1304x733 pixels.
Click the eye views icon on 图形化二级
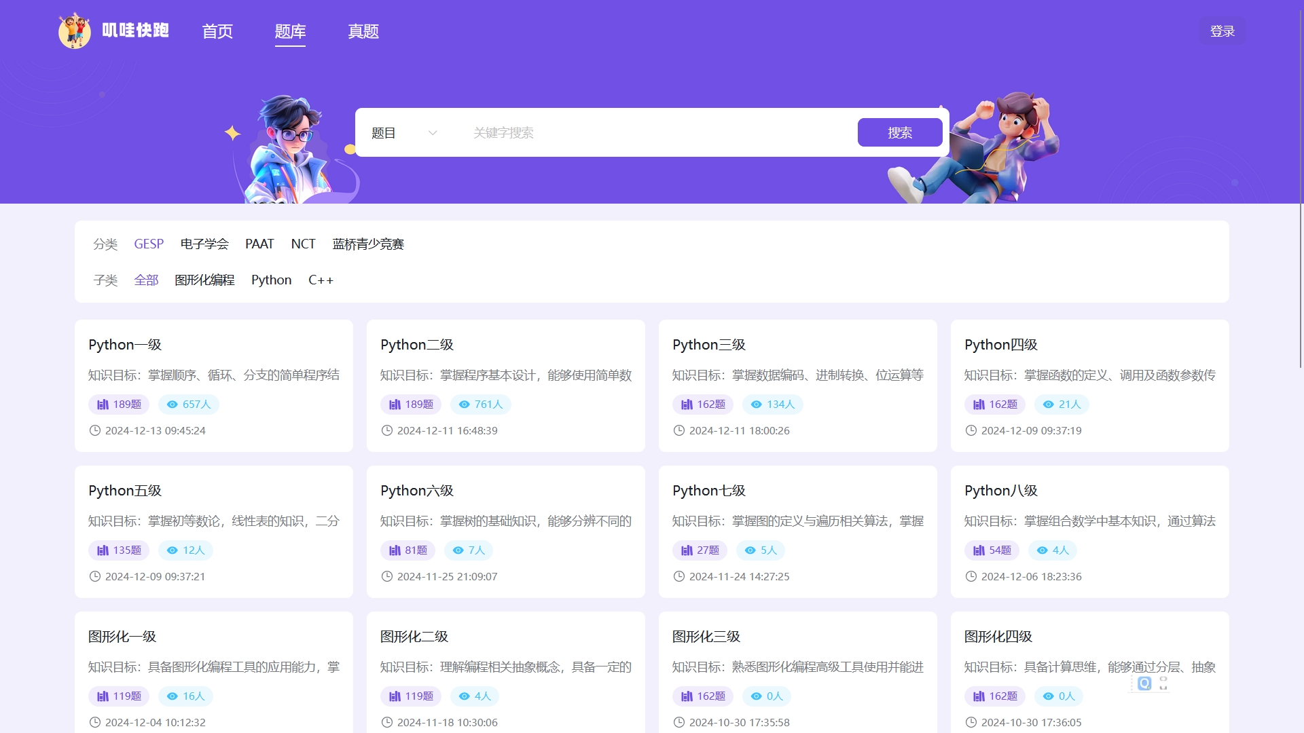pos(465,696)
